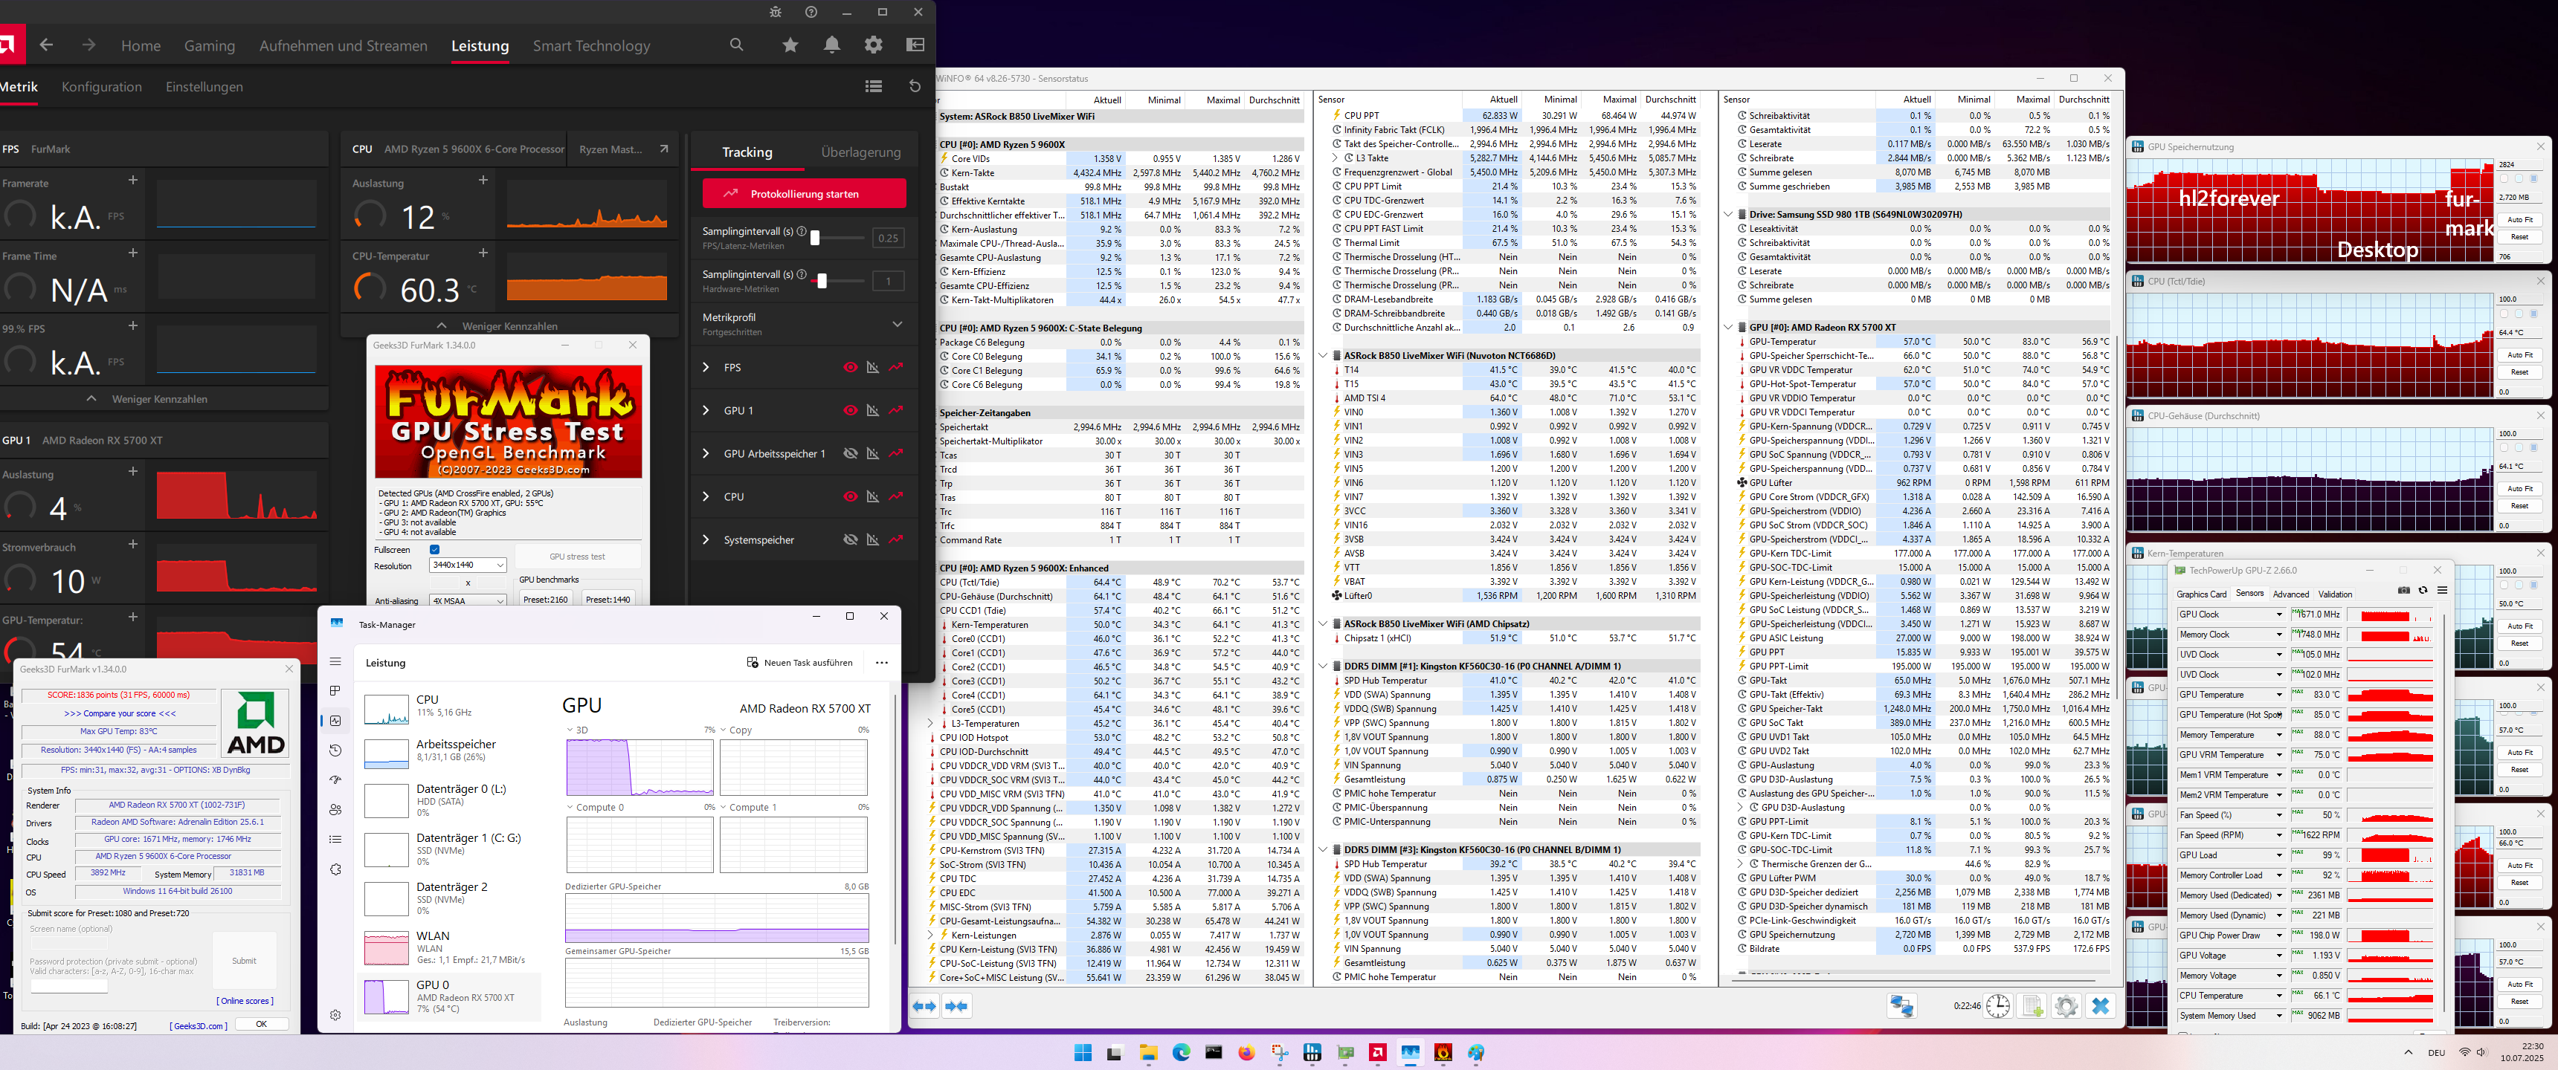Expand the GPU 1 tracking group

point(706,410)
